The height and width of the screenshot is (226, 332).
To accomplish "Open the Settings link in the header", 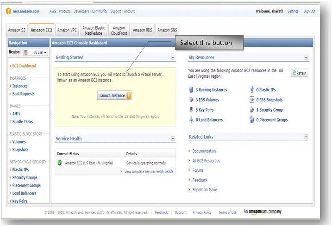I will coord(293,11).
